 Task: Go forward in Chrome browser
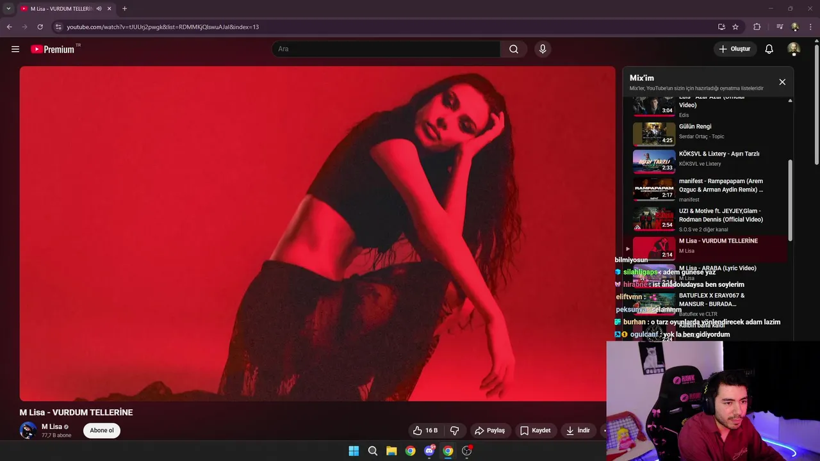point(24,27)
